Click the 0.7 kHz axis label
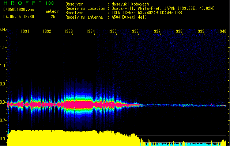 (3, 120)
